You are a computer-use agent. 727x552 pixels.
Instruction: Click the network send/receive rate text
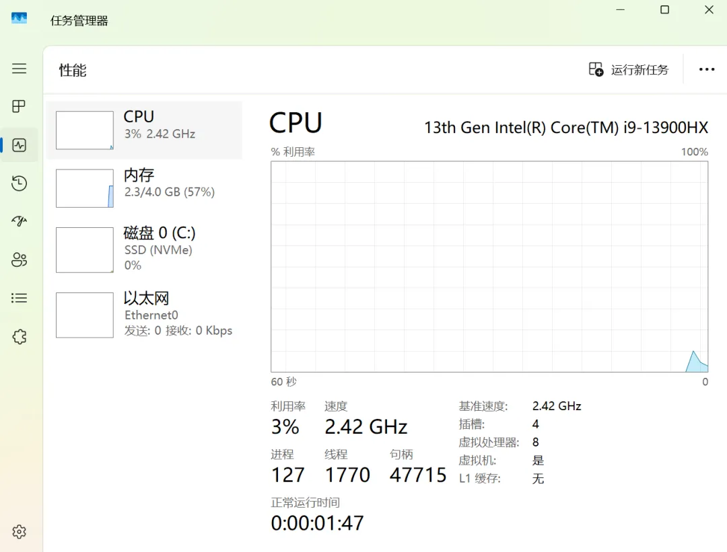tap(178, 331)
